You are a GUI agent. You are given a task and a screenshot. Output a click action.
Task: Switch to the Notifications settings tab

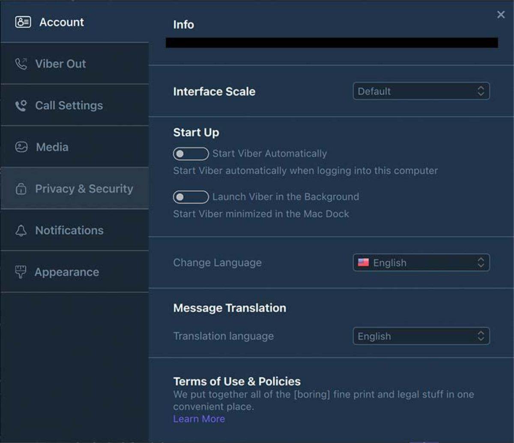tap(69, 231)
